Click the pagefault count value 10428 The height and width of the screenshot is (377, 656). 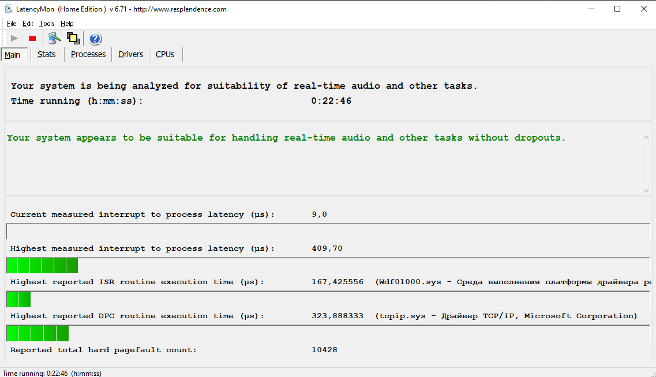(324, 350)
